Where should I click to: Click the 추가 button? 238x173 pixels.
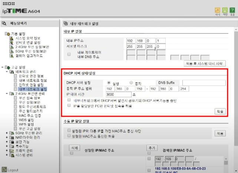(152, 148)
